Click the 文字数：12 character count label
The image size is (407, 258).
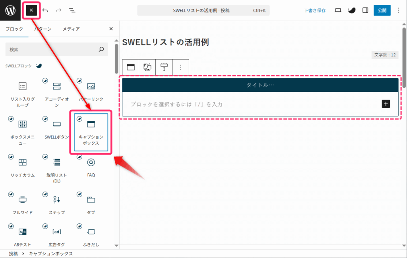tap(385, 55)
